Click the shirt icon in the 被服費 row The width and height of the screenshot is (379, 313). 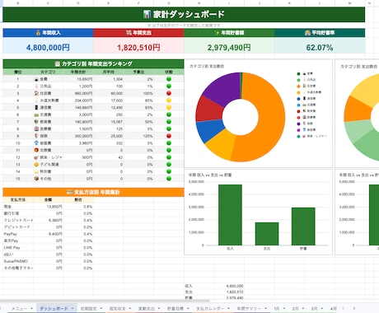click(36, 143)
